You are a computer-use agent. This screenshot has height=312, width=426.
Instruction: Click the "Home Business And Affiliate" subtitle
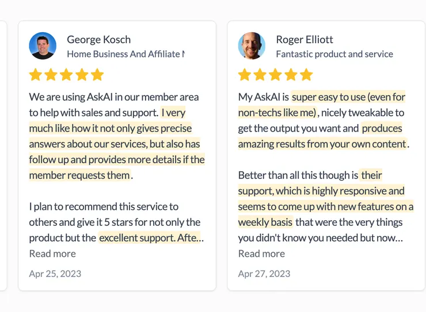125,54
